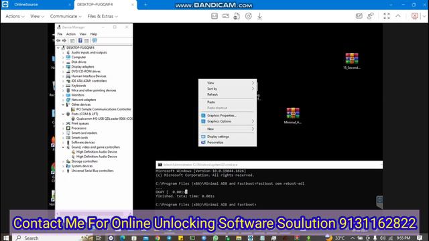Click the switch sides toolbar icon
Screen dimensions: 429x241
[x=371, y=16]
